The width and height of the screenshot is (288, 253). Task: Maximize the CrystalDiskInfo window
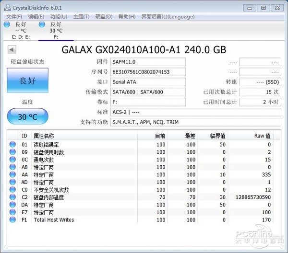click(x=264, y=8)
